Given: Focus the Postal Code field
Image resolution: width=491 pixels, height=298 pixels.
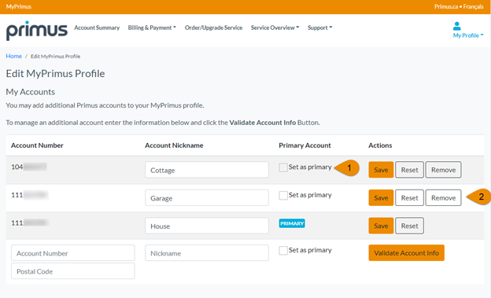Looking at the screenshot, I should (73, 271).
